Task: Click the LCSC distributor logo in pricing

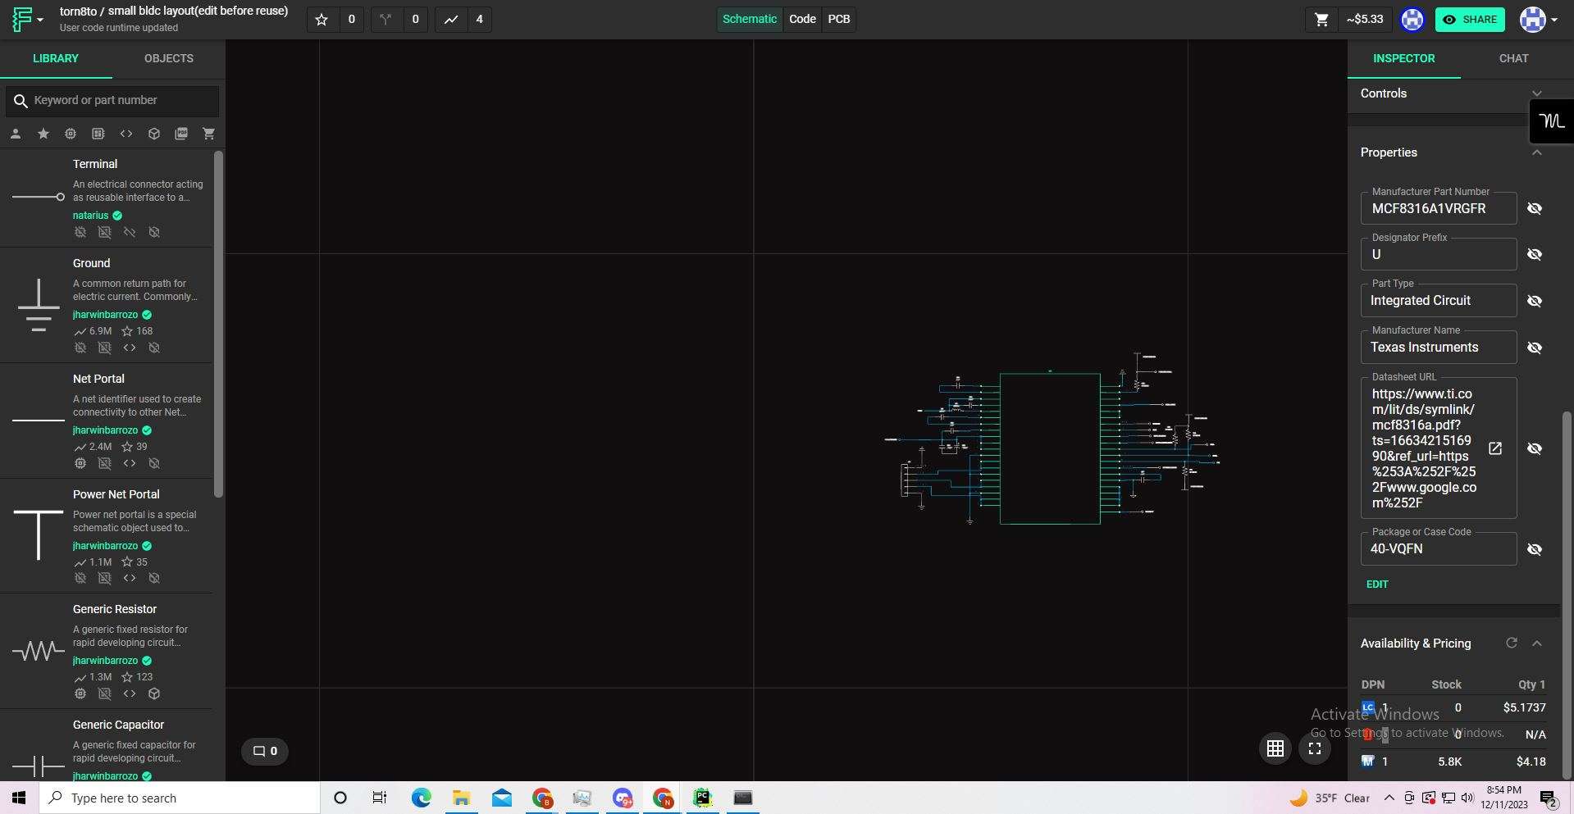Action: tap(1367, 707)
